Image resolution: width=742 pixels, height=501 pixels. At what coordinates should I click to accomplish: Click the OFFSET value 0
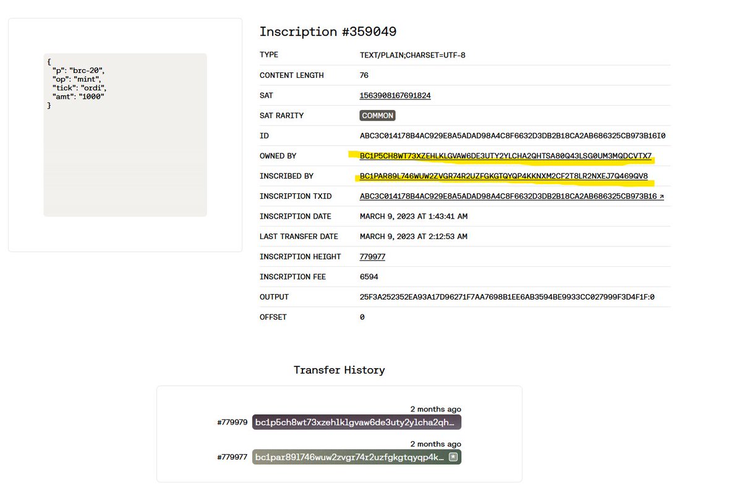coord(362,317)
